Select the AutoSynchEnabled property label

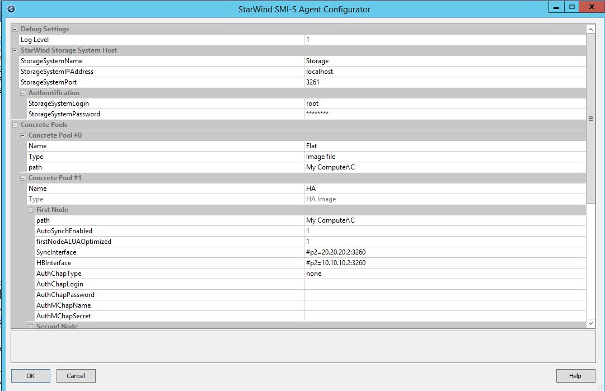pos(64,231)
